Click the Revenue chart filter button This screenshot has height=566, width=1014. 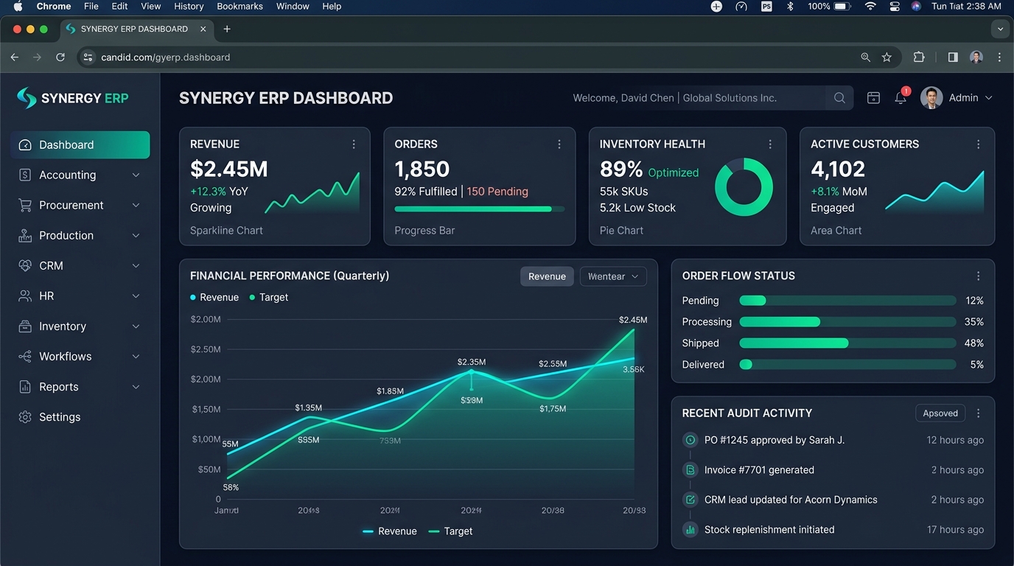point(547,276)
